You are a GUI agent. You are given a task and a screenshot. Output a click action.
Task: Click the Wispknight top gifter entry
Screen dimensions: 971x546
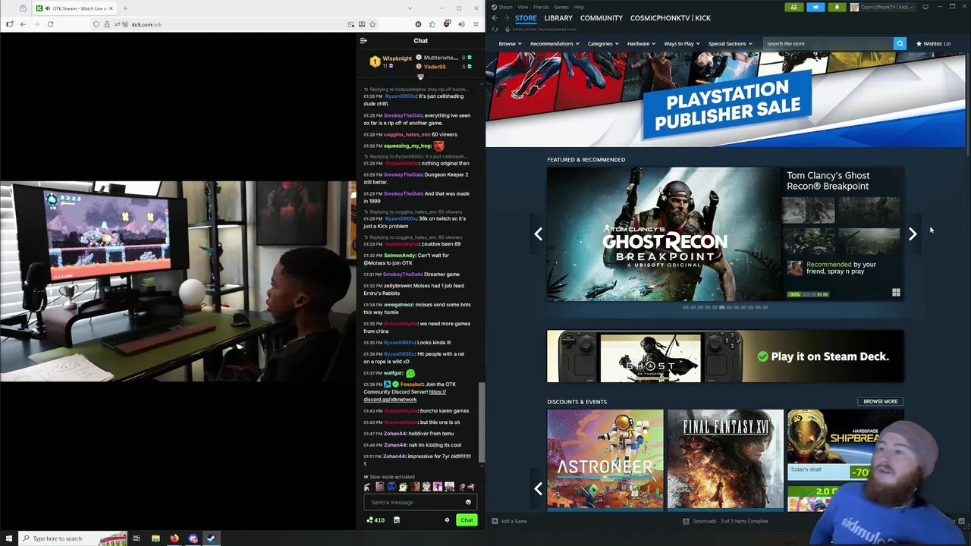click(x=391, y=61)
